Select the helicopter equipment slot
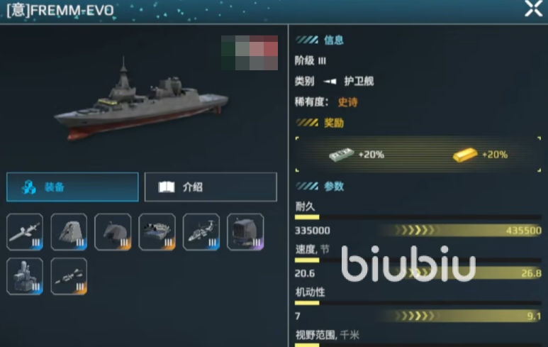The width and height of the screenshot is (548, 347). click(x=201, y=231)
